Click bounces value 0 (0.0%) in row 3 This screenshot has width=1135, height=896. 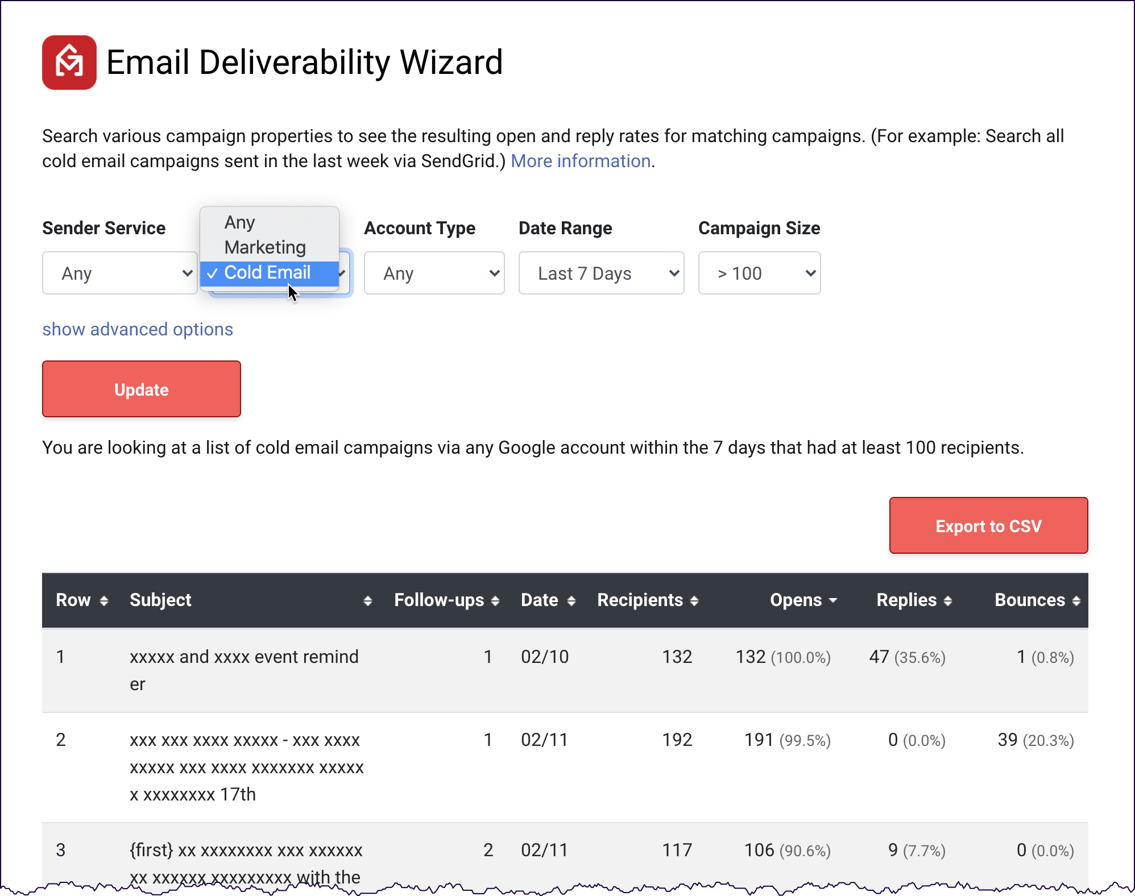click(x=1045, y=851)
